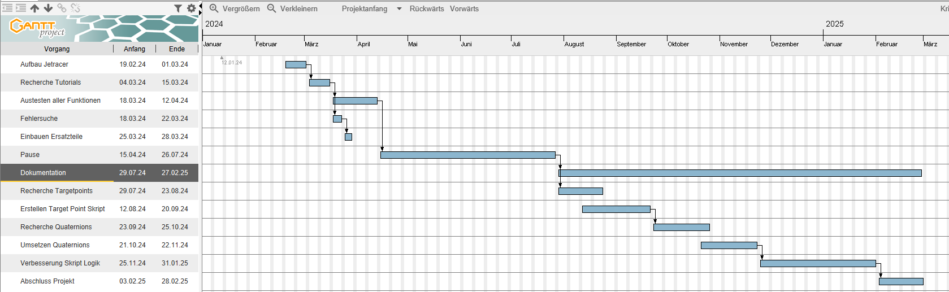
Task: Open the task filter funnel
Action: [x=178, y=8]
